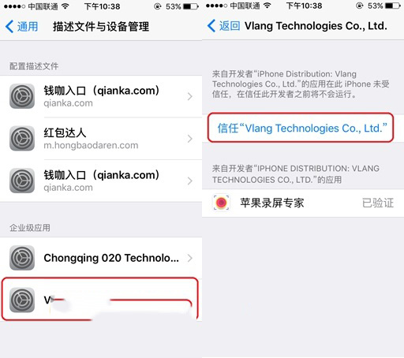Expand chevron next to Chongqing 020 Technolo
404x358 pixels.
[190, 258]
